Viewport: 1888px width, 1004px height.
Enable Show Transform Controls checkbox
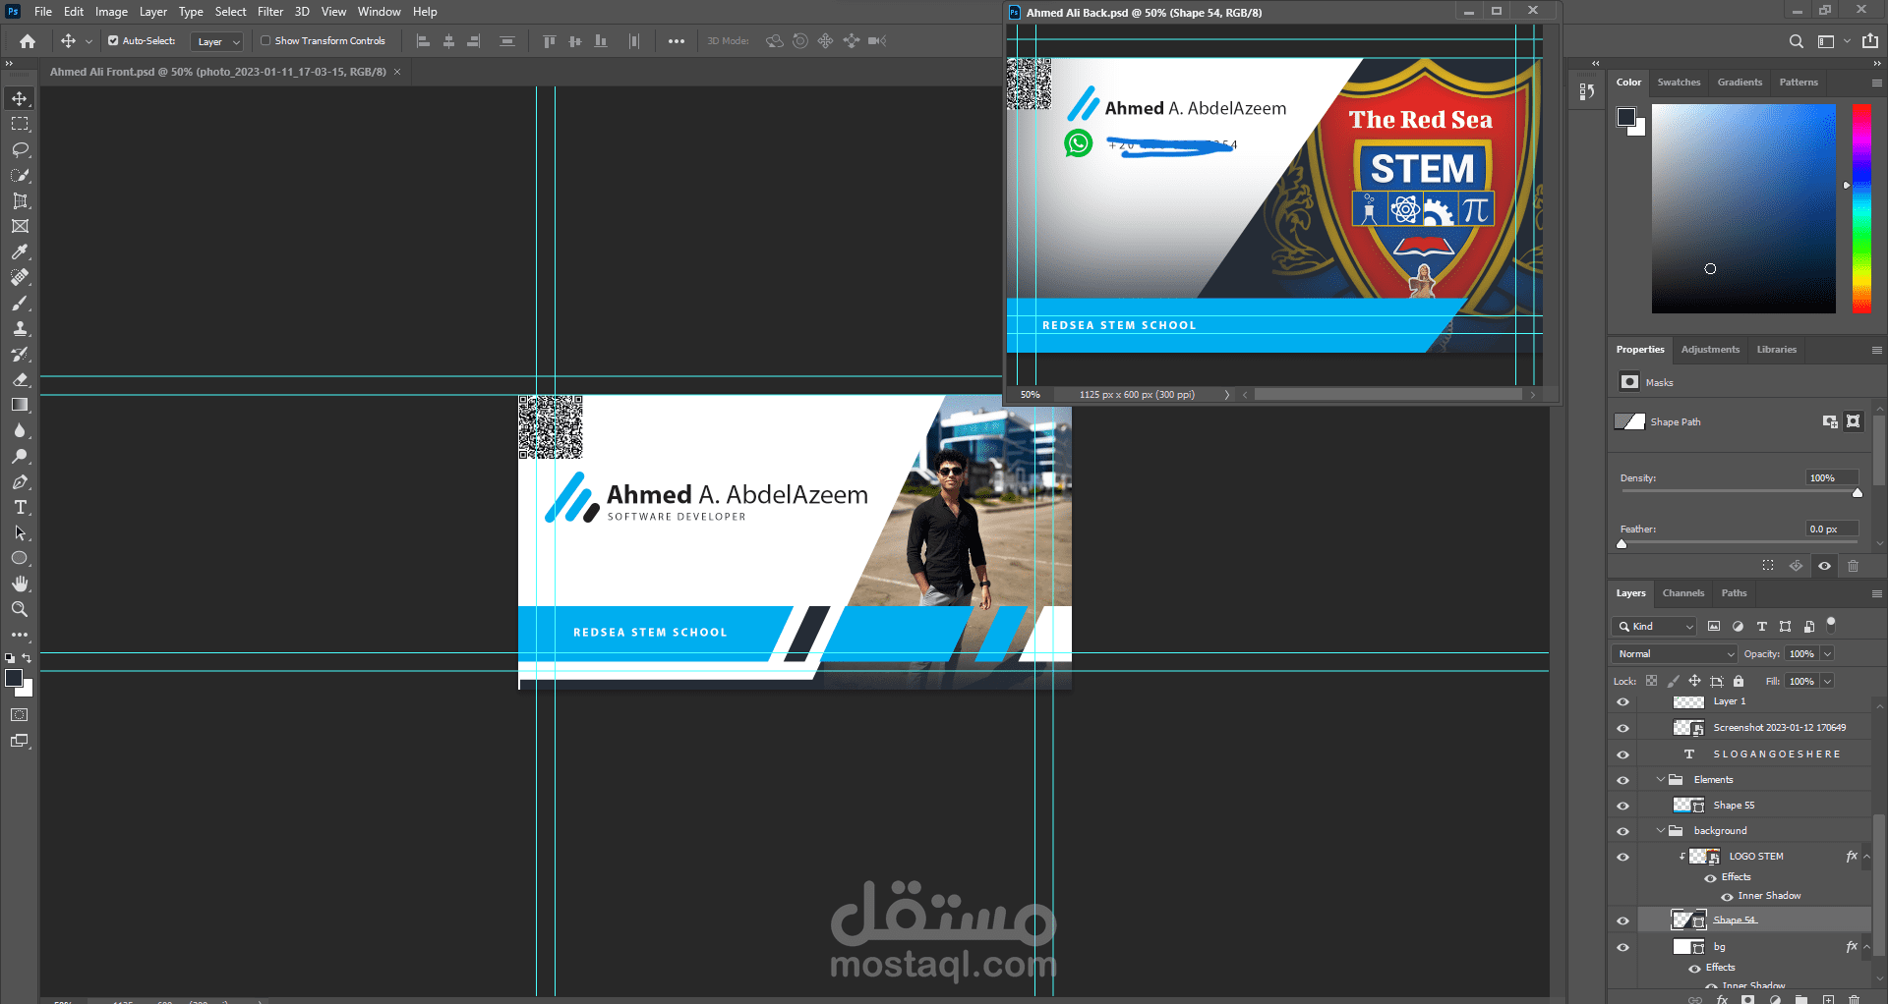[x=265, y=41]
